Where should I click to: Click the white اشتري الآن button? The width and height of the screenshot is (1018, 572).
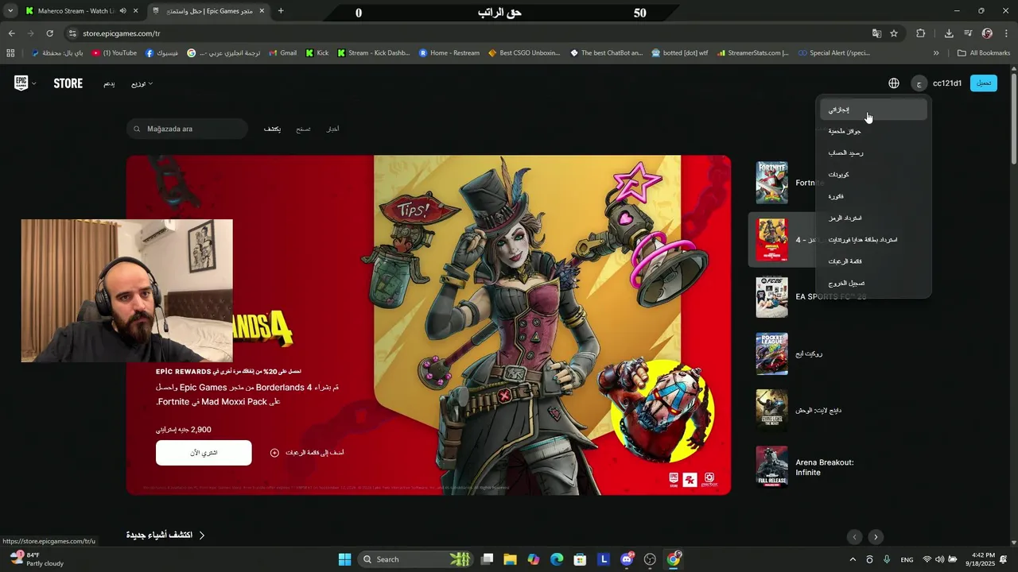(x=204, y=453)
